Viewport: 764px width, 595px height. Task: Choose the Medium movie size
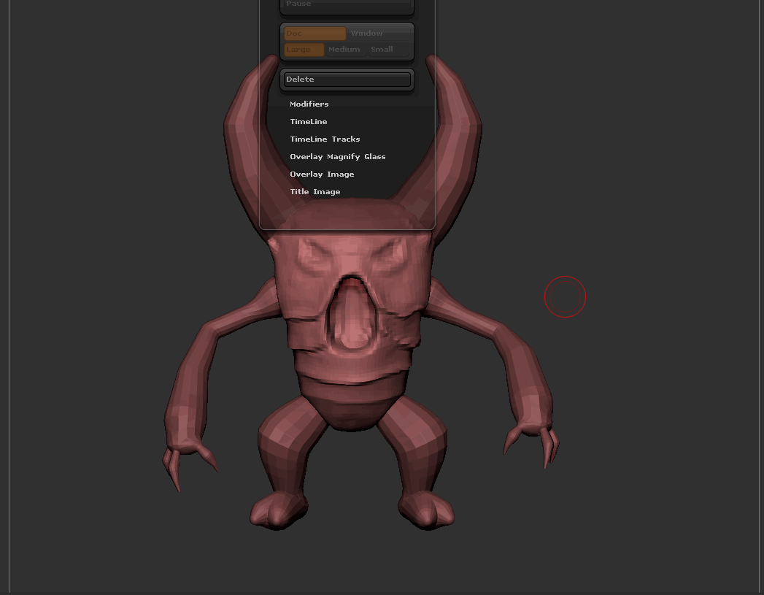coord(344,50)
